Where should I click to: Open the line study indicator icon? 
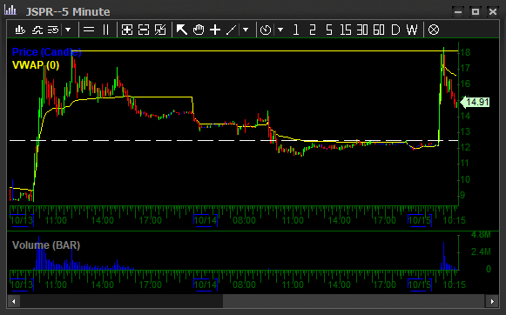click(x=37, y=30)
